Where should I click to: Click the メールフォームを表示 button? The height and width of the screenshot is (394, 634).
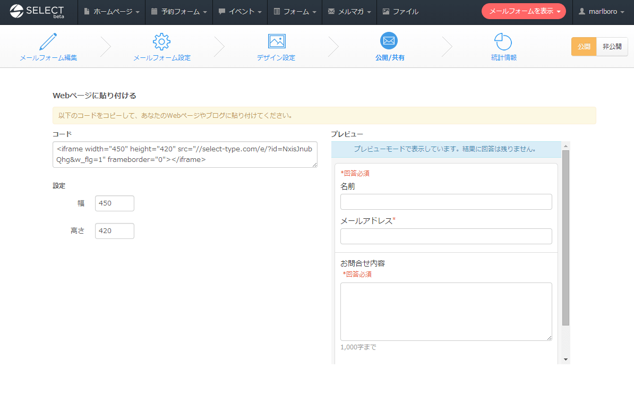(x=524, y=12)
